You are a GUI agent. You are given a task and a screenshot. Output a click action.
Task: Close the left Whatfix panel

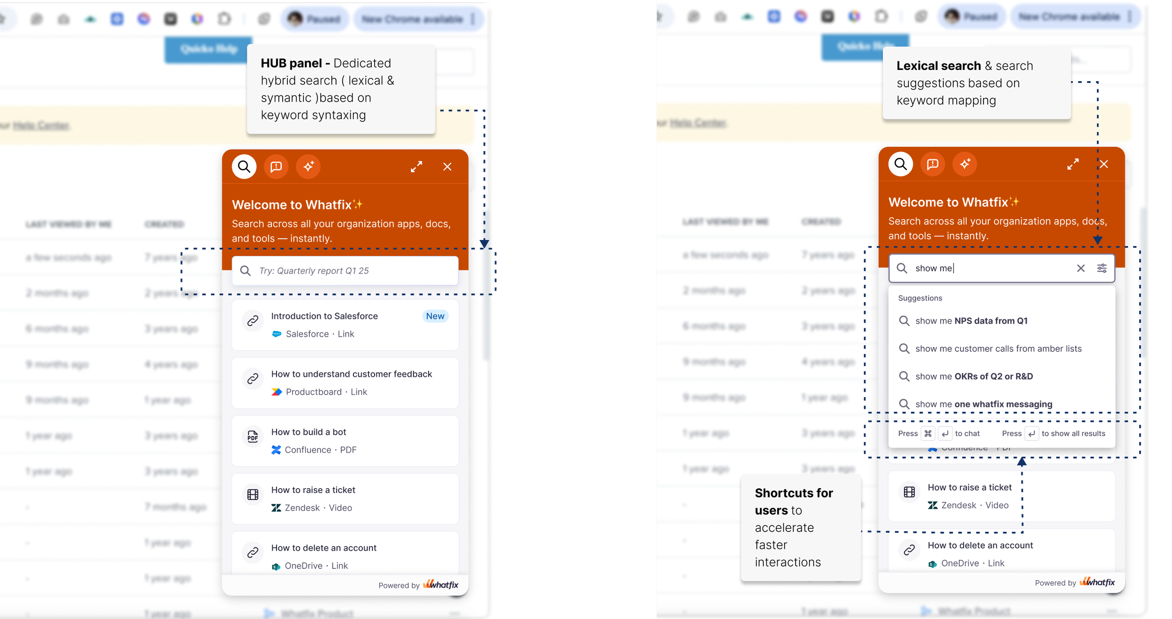447,166
